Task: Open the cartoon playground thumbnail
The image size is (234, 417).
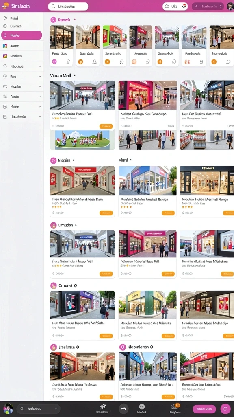Action: point(82,140)
